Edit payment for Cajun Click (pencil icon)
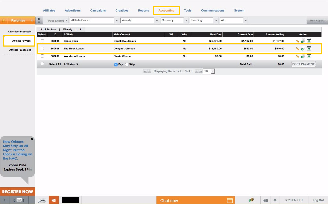Image resolution: width=328 pixels, height=204 pixels. pos(297,41)
